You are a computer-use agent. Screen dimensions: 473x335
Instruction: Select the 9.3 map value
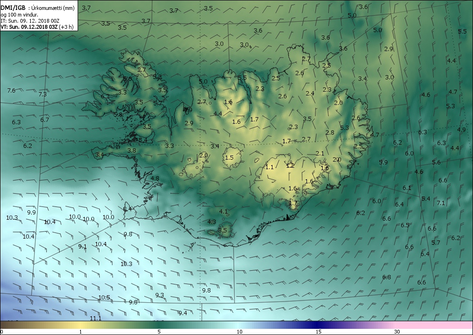[159, 295]
